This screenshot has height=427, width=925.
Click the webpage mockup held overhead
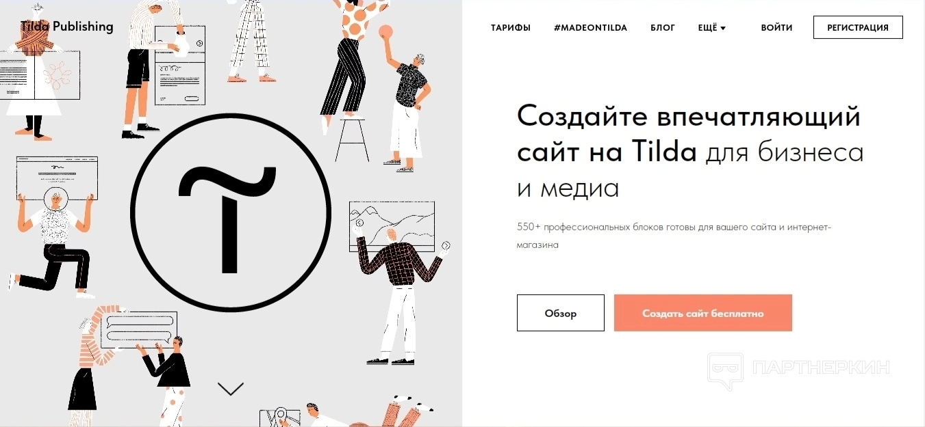click(x=57, y=178)
